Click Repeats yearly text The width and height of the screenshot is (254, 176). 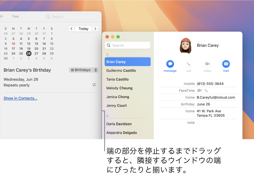point(17,85)
